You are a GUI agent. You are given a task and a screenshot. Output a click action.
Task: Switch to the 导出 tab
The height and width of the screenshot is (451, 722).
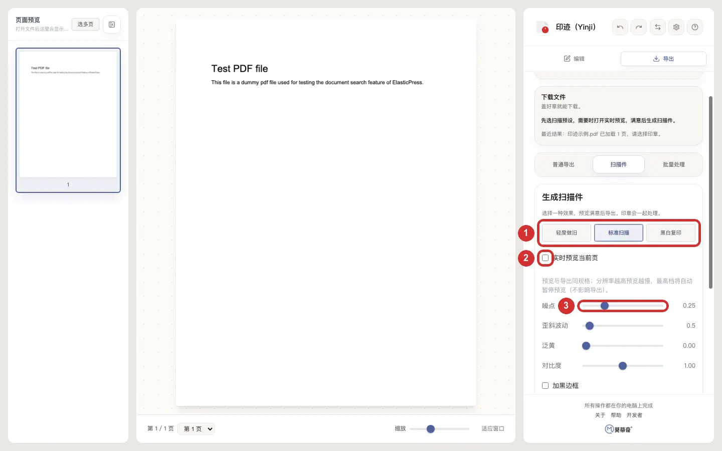tap(663, 59)
